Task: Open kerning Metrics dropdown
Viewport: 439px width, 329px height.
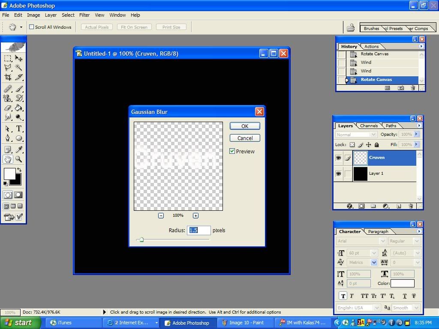Action: click(x=374, y=263)
